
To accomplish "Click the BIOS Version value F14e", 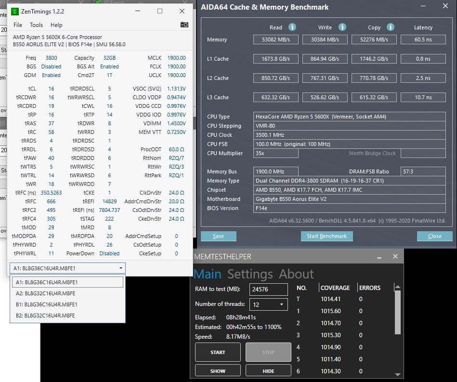I will pos(350,208).
